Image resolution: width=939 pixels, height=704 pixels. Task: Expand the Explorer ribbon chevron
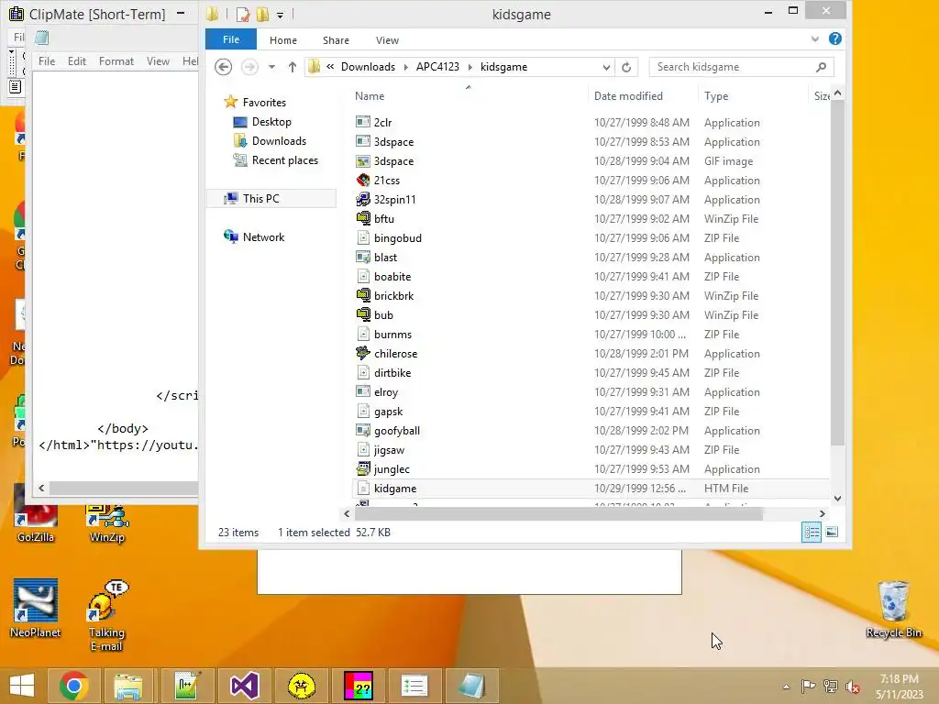pyautogui.click(x=814, y=39)
